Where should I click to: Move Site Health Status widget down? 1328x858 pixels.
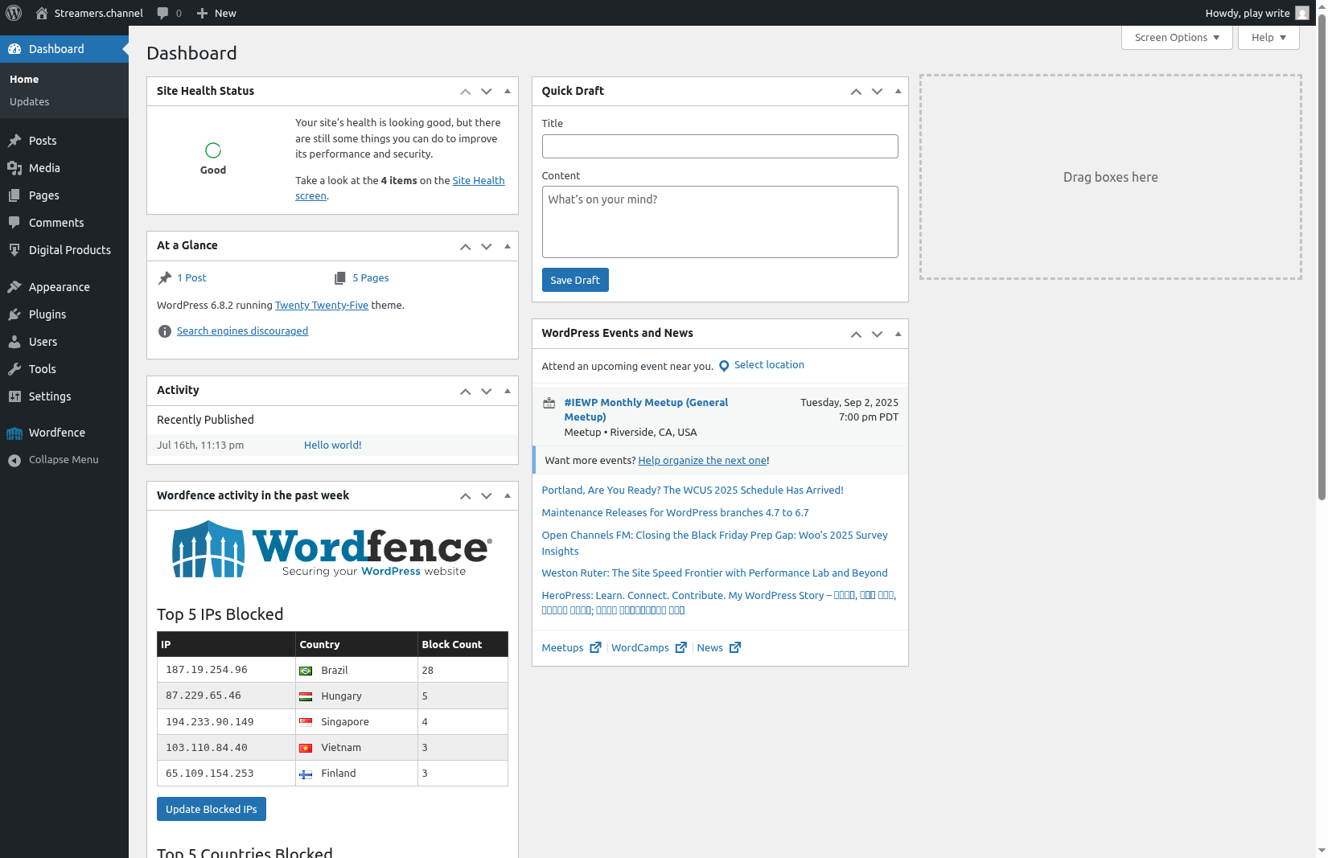[x=486, y=92]
